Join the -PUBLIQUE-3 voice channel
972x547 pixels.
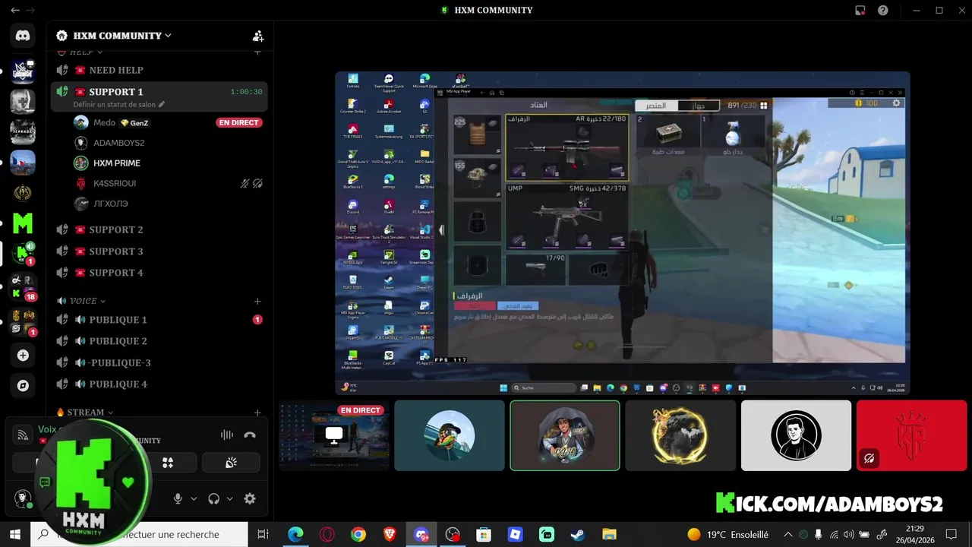tap(159, 363)
